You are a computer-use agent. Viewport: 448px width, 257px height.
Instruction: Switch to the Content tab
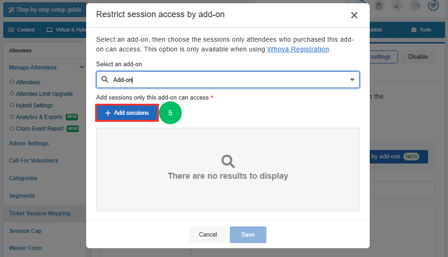22,30
